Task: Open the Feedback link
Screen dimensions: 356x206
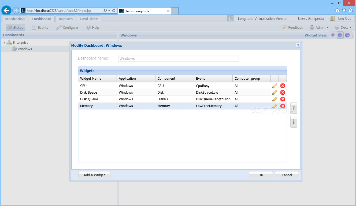Action: pyautogui.click(x=292, y=27)
